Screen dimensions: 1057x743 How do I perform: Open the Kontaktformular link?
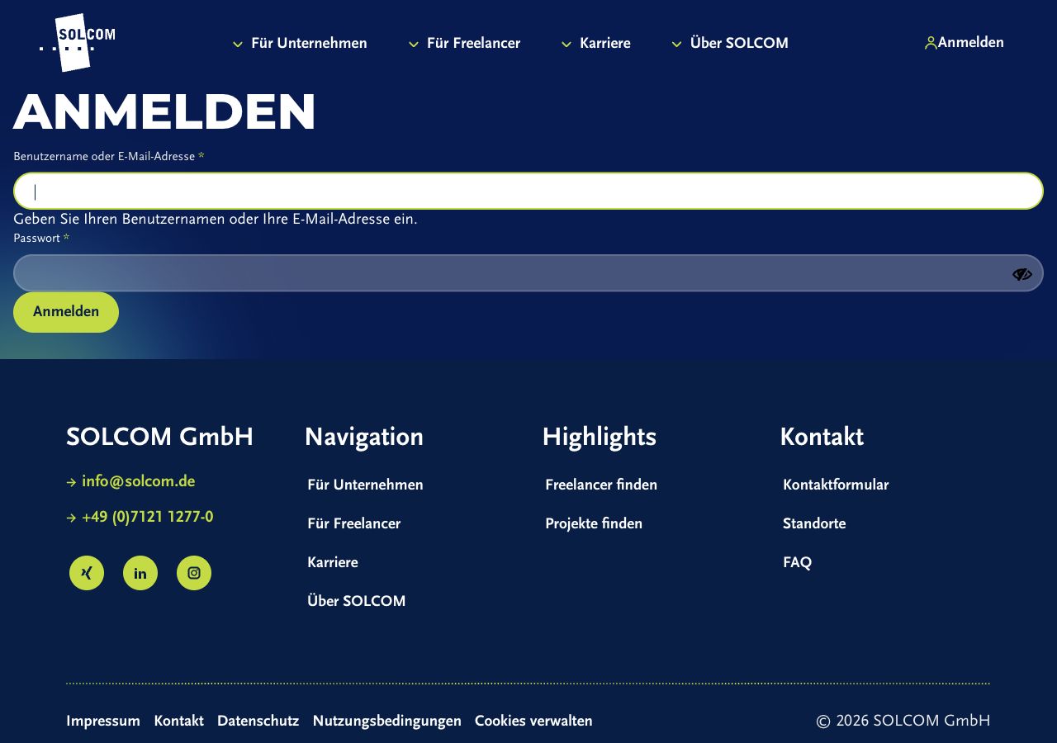click(x=836, y=485)
